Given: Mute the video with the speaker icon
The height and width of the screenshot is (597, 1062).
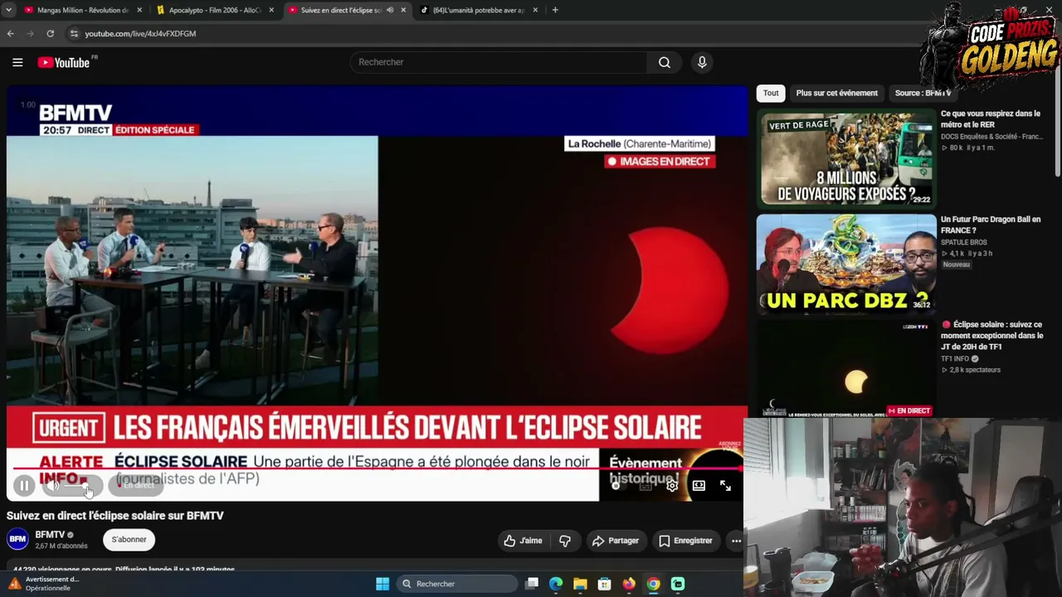Looking at the screenshot, I should click(54, 486).
